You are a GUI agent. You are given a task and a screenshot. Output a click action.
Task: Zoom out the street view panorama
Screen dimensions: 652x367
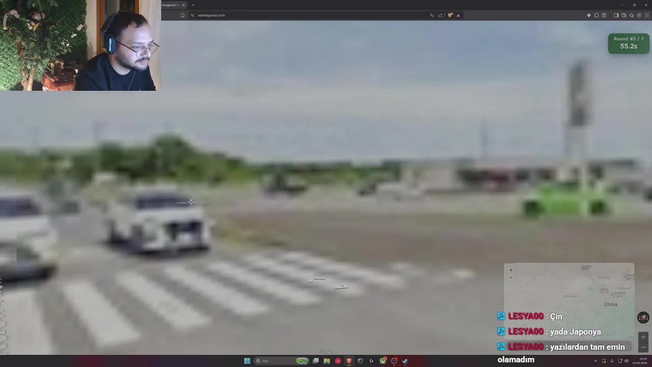coord(643,347)
